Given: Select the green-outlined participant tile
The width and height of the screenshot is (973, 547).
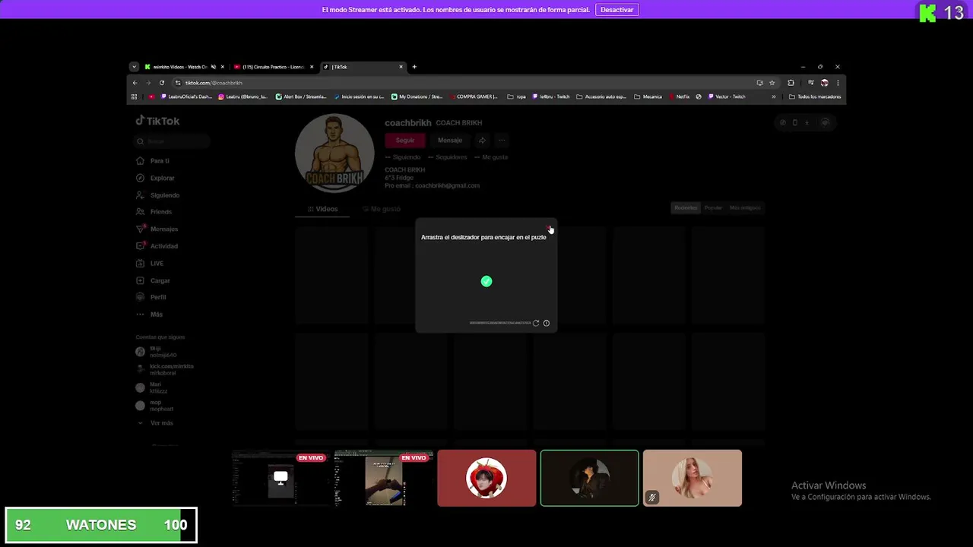Looking at the screenshot, I should coord(589,478).
